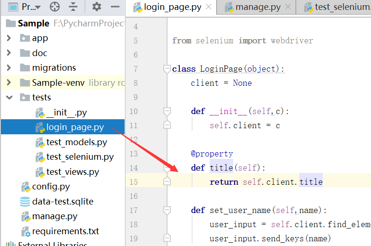Expand the migrations folder

point(9,67)
